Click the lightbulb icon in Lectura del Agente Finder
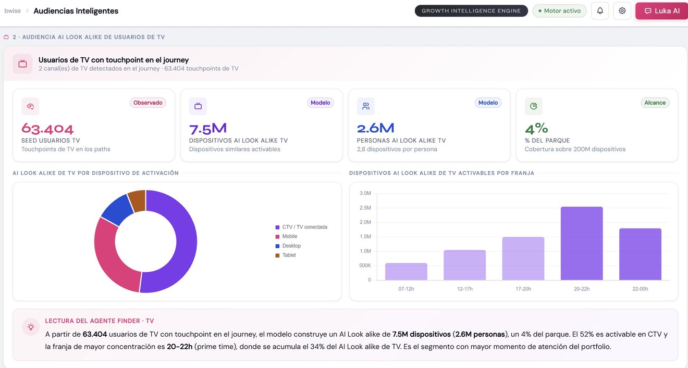This screenshot has width=688, height=368. point(31,327)
